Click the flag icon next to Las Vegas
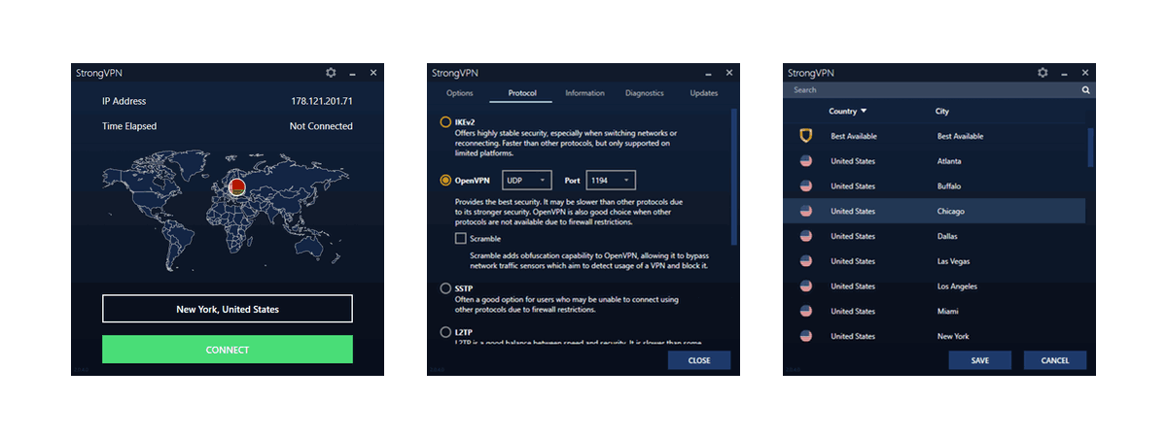1167x437 pixels. point(805,261)
